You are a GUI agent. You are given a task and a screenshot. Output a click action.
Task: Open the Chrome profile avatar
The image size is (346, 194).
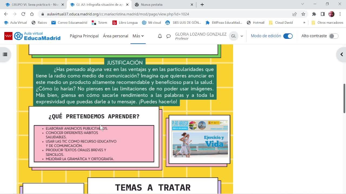[x=331, y=14]
